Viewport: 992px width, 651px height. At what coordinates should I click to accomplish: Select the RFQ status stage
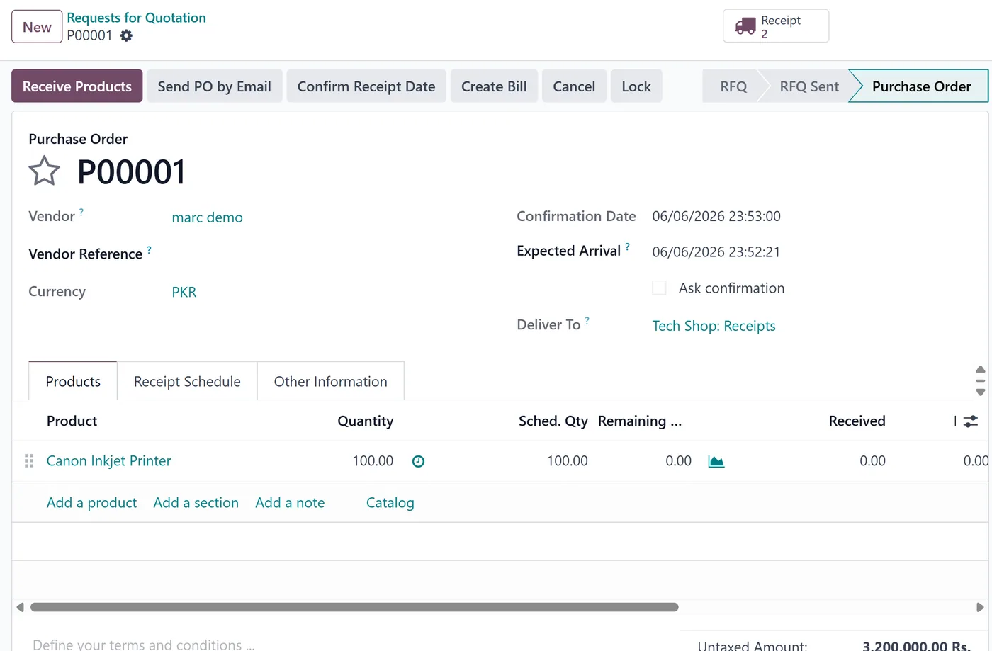pyautogui.click(x=733, y=86)
